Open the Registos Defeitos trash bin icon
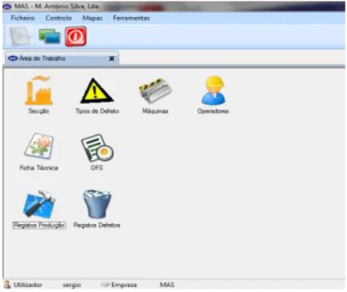This screenshot has height=292, width=347. (x=97, y=204)
